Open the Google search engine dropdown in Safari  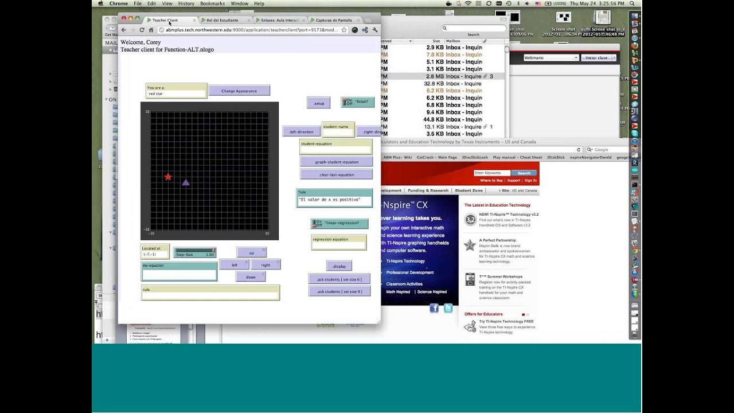(x=590, y=150)
